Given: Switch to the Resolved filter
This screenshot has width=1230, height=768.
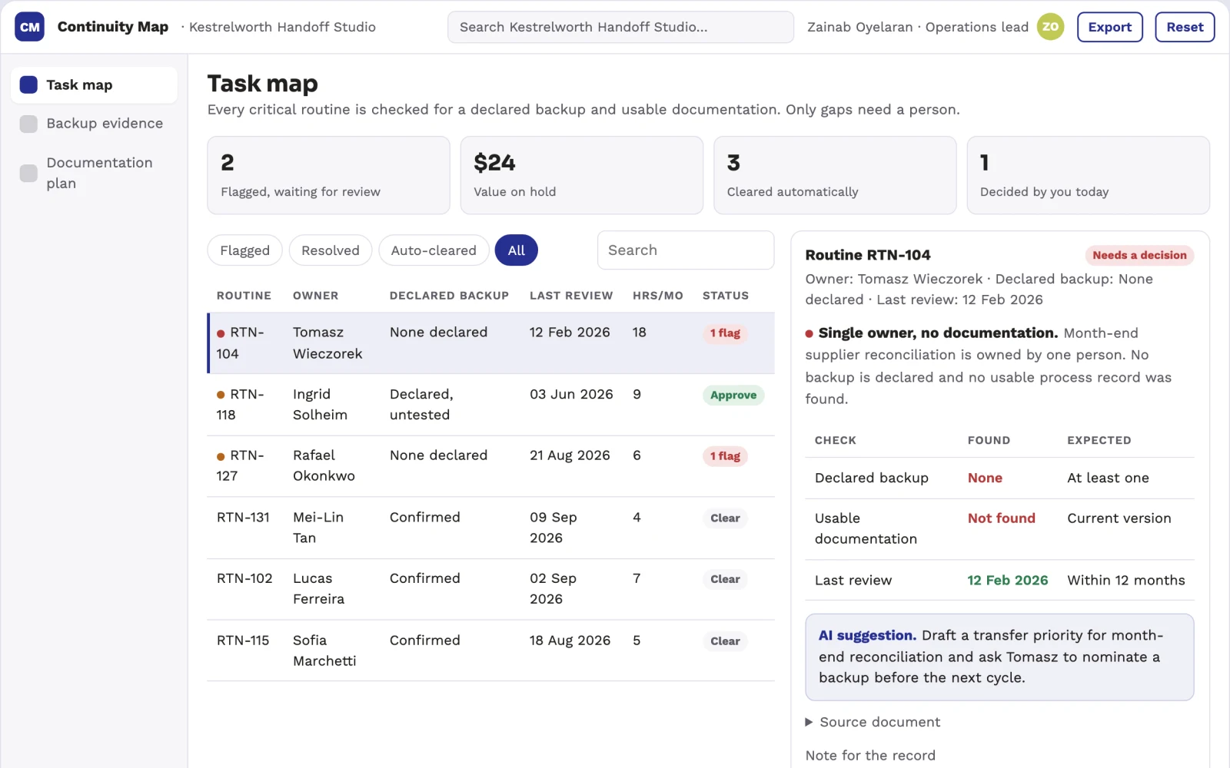Looking at the screenshot, I should 331,250.
